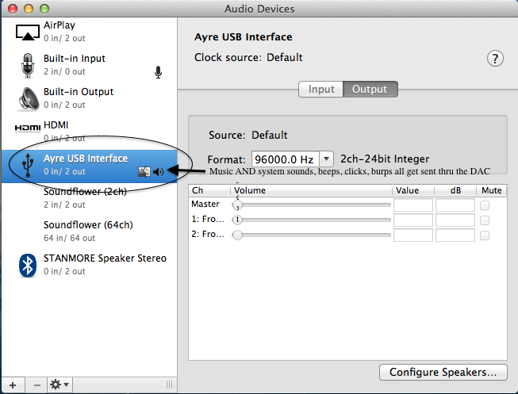Select the AirPlay device icon
This screenshot has height=394, width=518.
tap(27, 31)
